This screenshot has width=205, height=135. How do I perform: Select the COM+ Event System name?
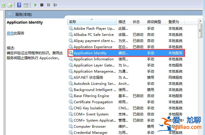(x=91, y=114)
